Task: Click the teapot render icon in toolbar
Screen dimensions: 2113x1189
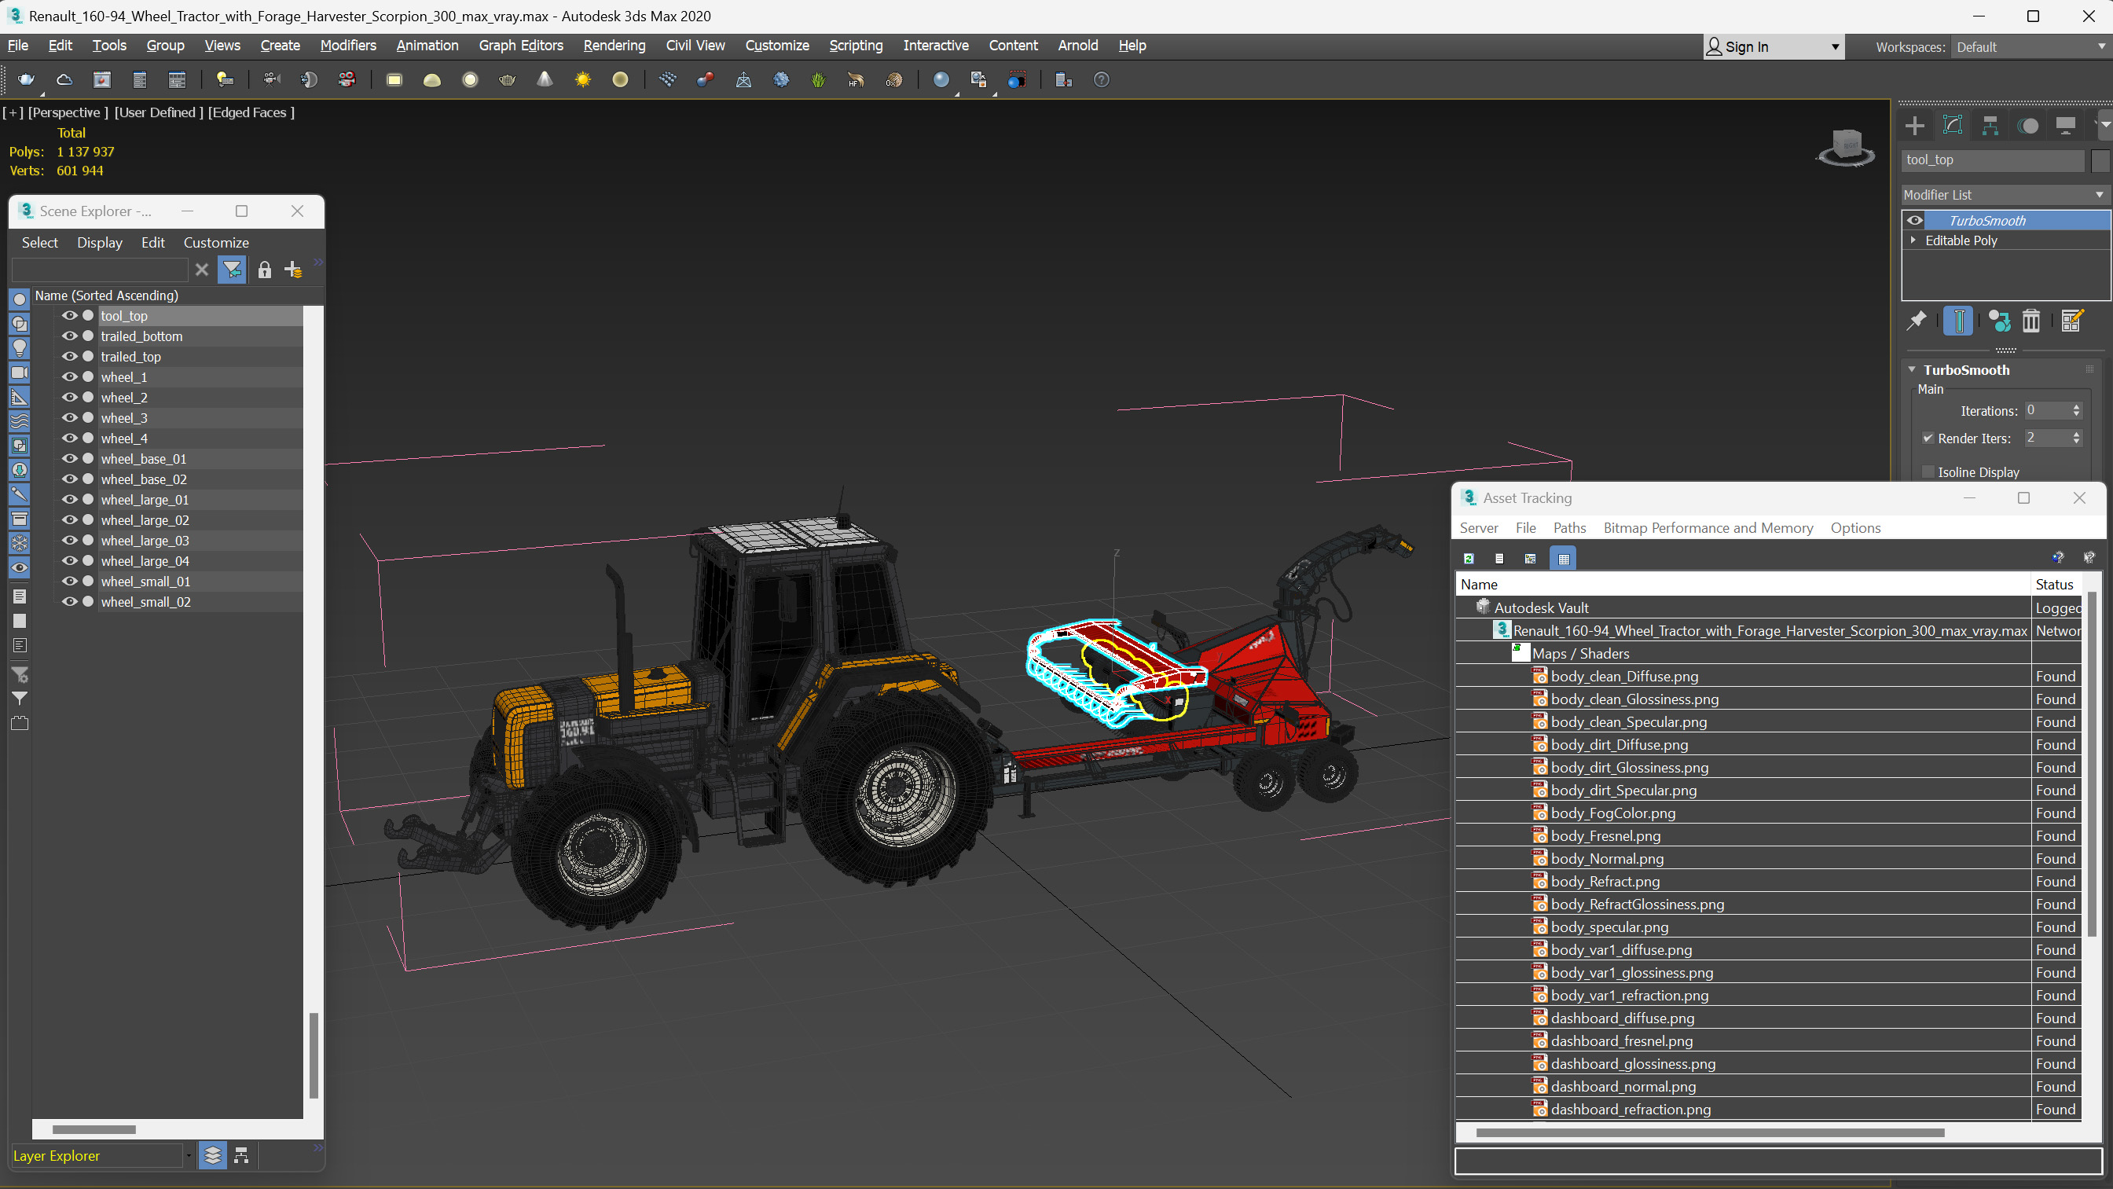Action: [x=26, y=79]
